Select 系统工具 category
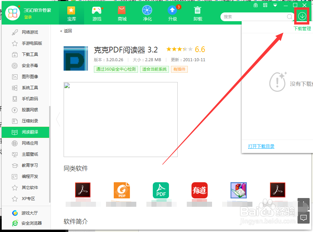313x232 pixels. click(25, 87)
